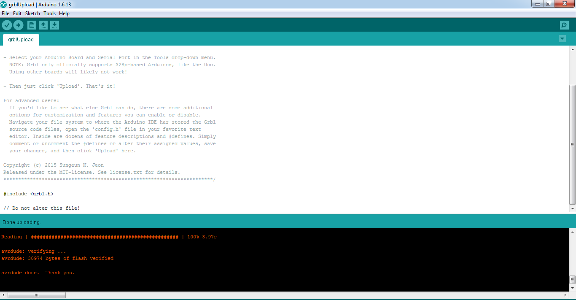The image size is (576, 300).
Task: Select the grblUpload tab
Action: (21, 40)
